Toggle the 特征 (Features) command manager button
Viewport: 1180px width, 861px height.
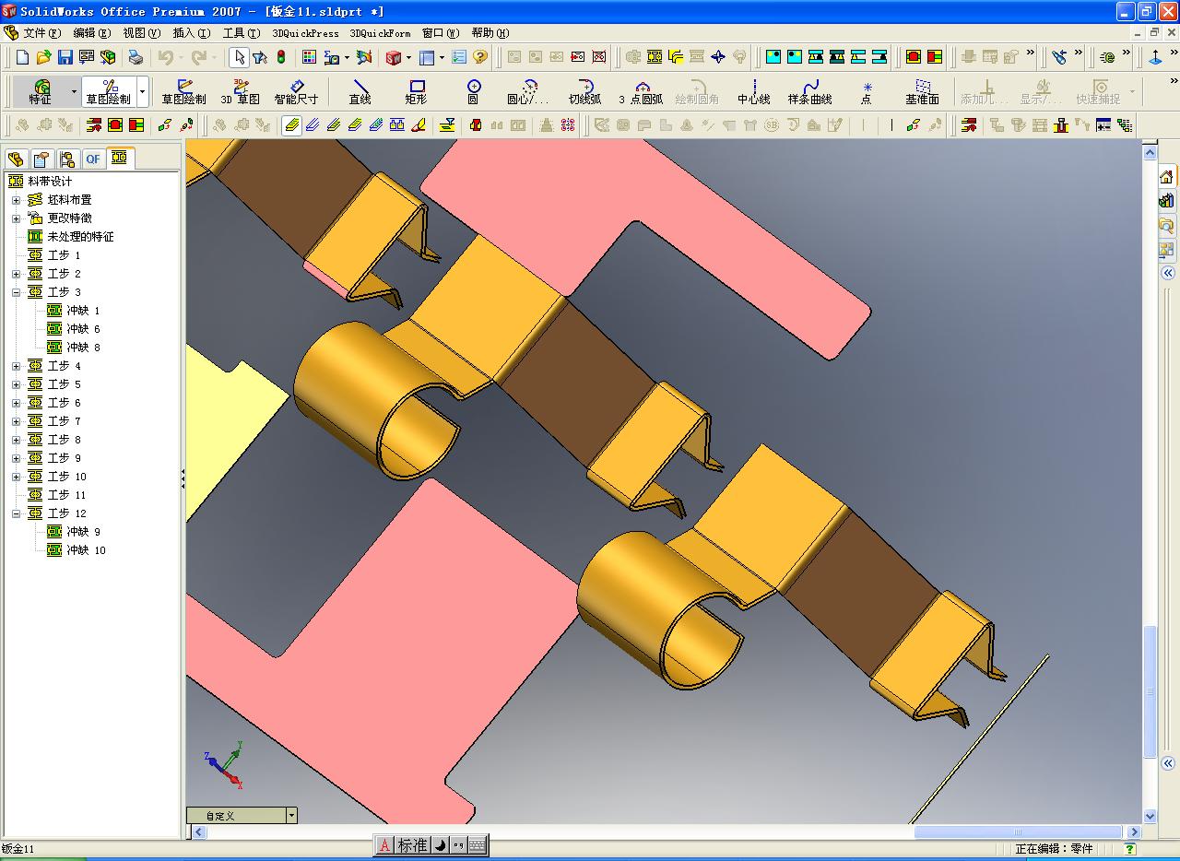click(41, 92)
